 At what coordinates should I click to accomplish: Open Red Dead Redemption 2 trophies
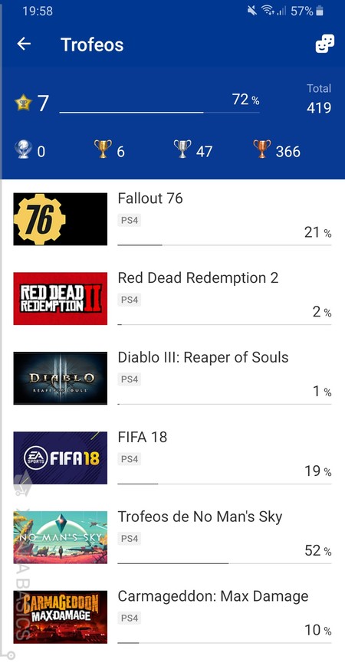(172, 299)
